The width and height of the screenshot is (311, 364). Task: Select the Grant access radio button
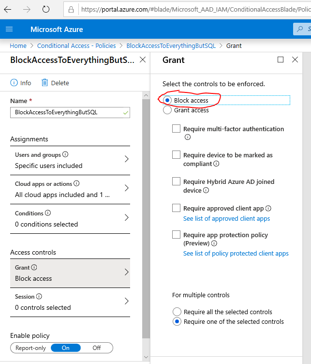(167, 110)
